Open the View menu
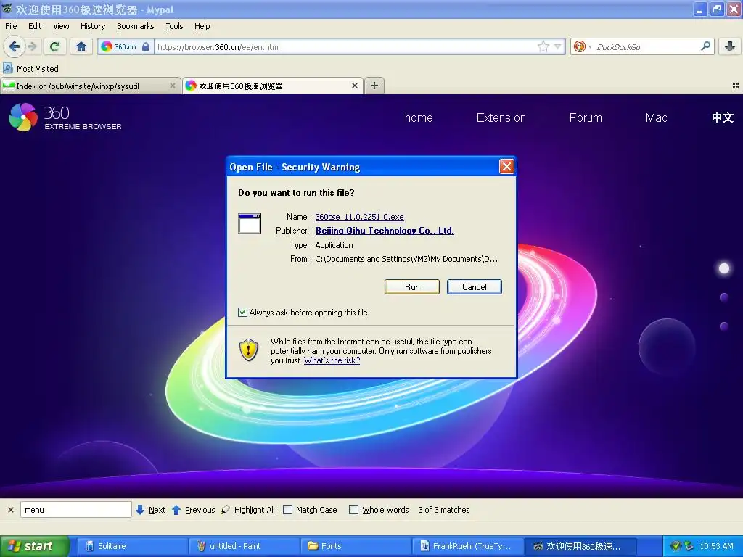743x557 pixels. coord(61,26)
